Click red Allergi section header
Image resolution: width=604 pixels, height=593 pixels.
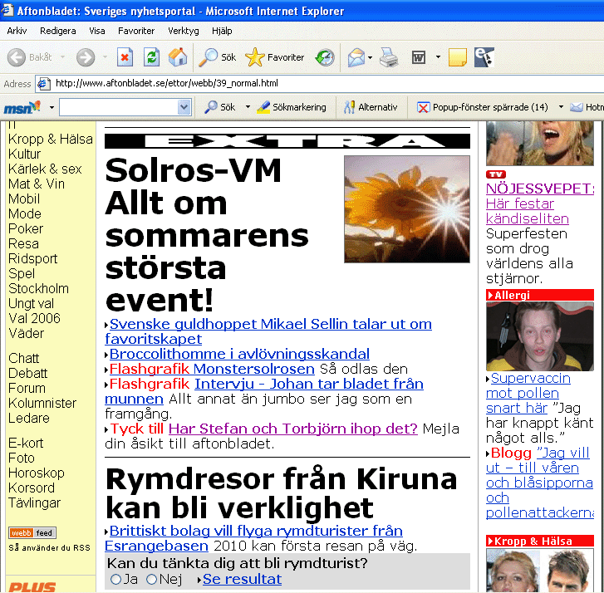pyautogui.click(x=540, y=295)
